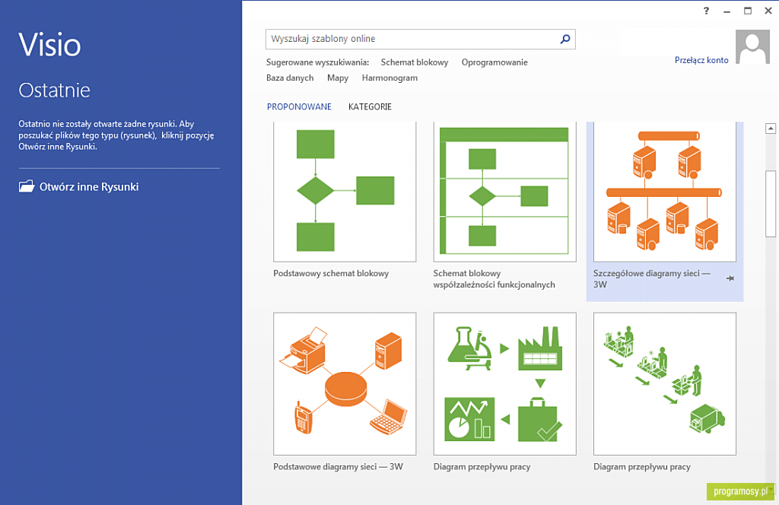Click the Przełącz konto link
779x505 pixels.
pos(701,60)
